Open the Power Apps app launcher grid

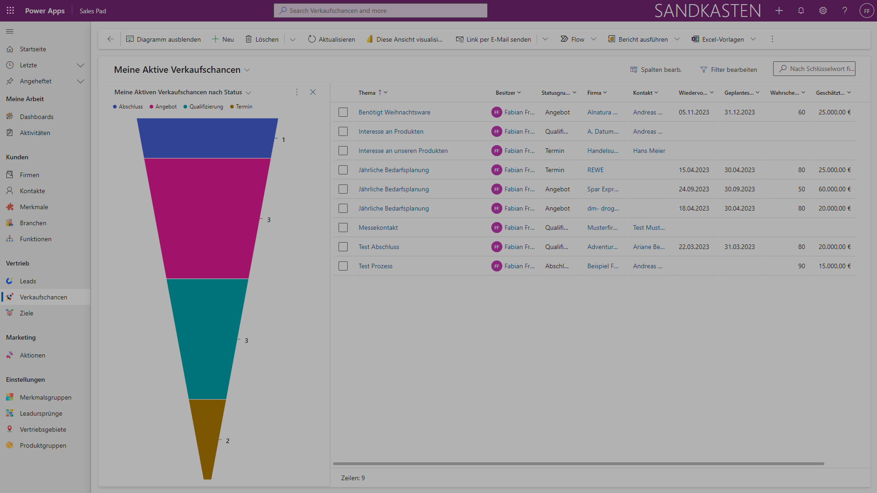click(10, 11)
